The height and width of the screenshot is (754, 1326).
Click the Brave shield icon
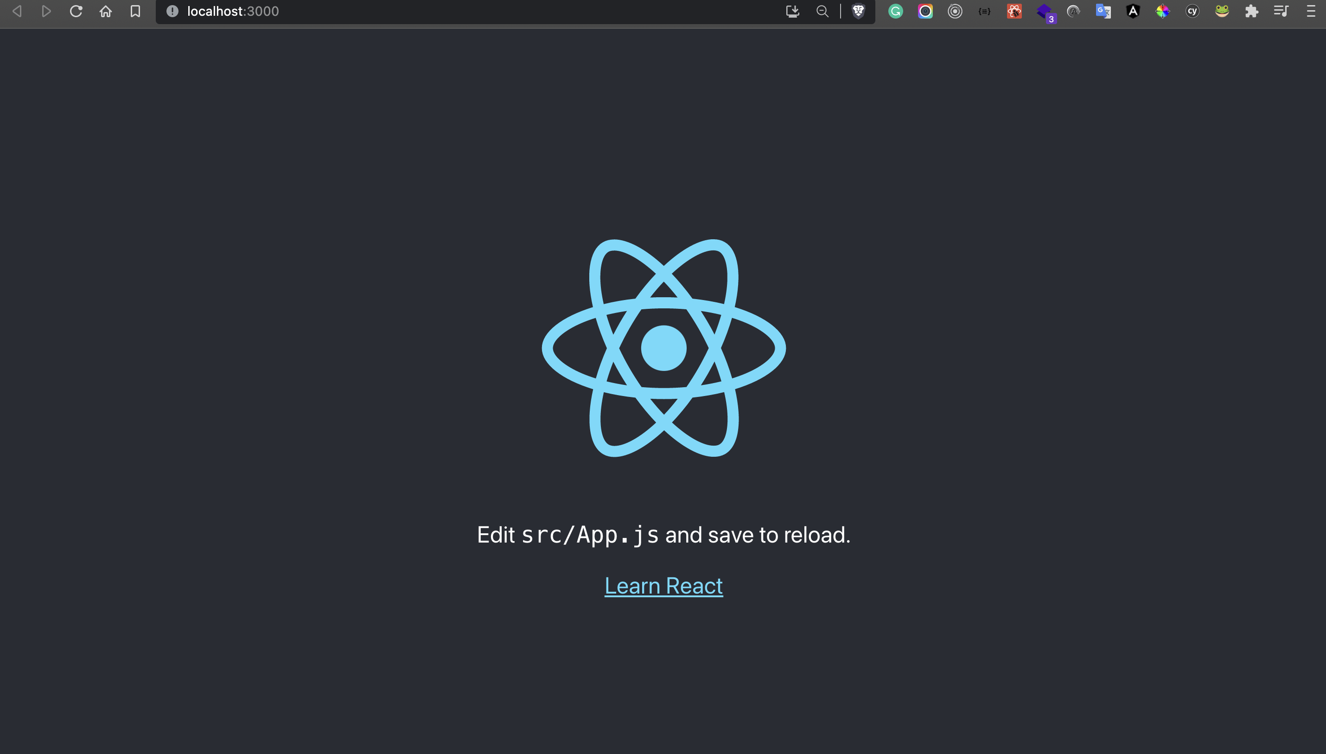click(856, 11)
